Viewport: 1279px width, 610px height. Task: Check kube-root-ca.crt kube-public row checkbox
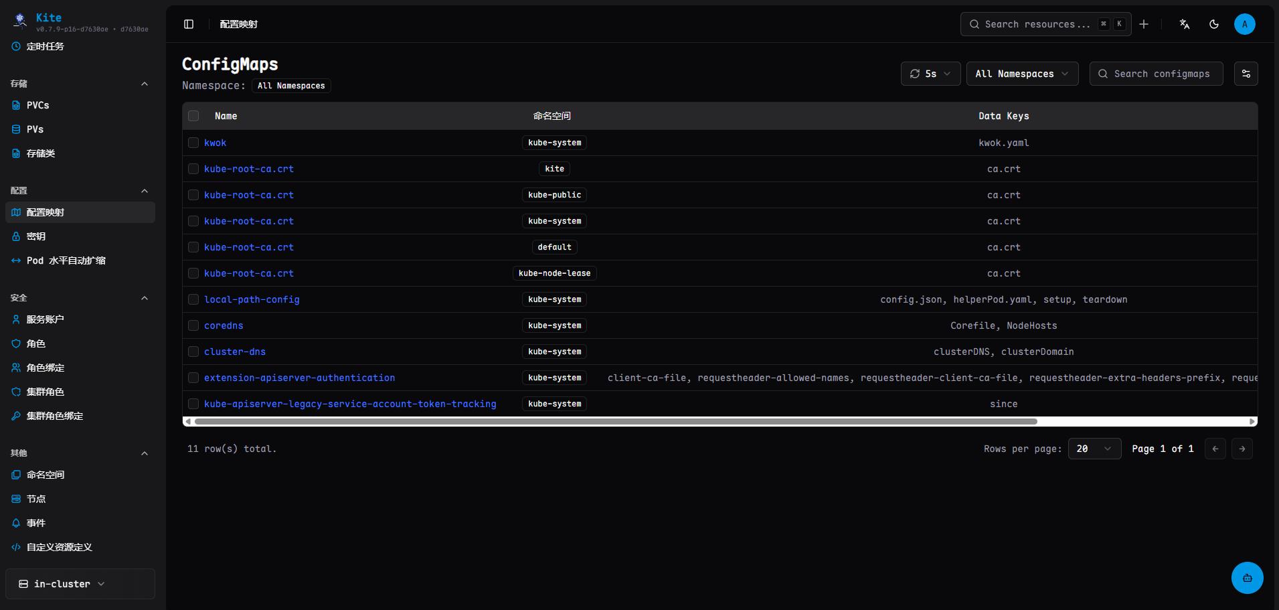coord(193,195)
